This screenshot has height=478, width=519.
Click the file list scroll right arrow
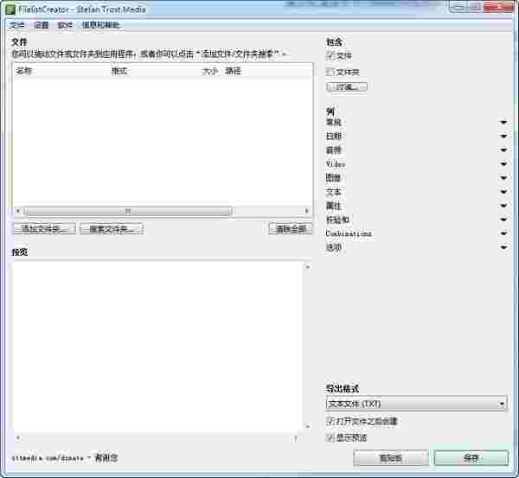pyautogui.click(x=306, y=211)
